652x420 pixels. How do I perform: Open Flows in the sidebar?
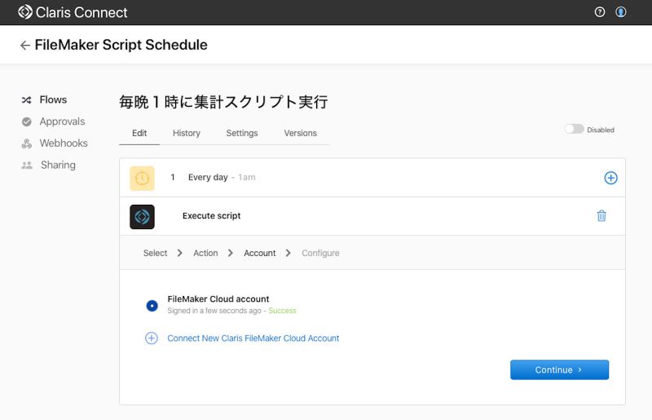click(53, 99)
